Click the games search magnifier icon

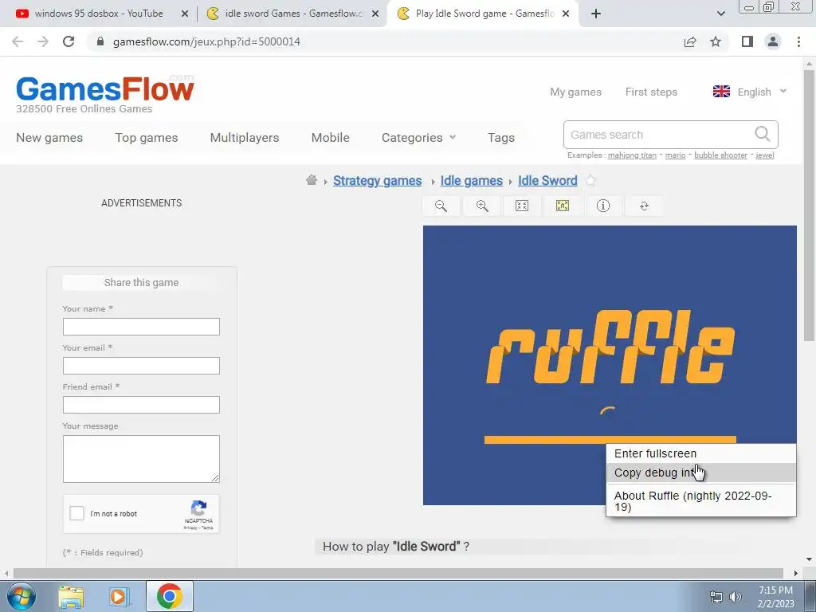click(x=762, y=134)
